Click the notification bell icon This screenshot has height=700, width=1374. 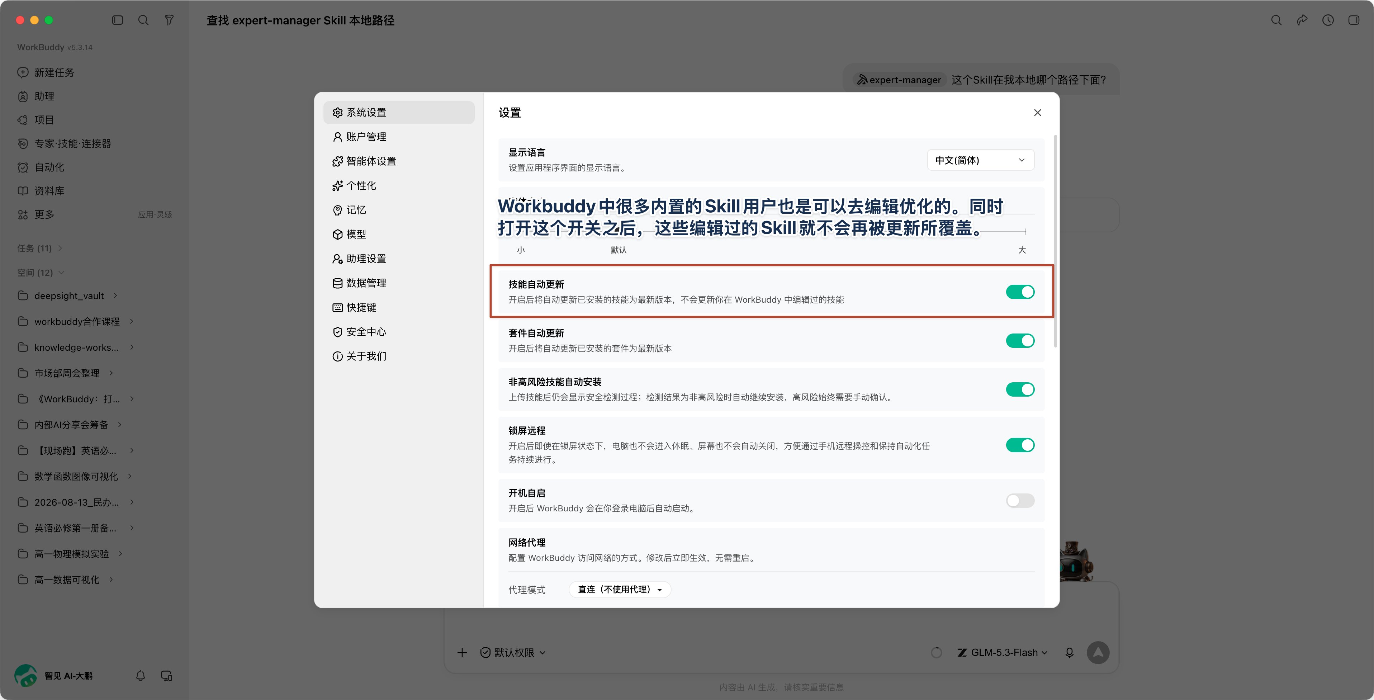pyautogui.click(x=140, y=676)
